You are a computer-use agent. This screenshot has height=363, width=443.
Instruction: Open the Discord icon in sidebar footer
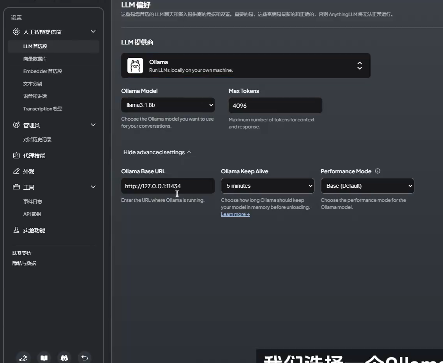coord(64,358)
